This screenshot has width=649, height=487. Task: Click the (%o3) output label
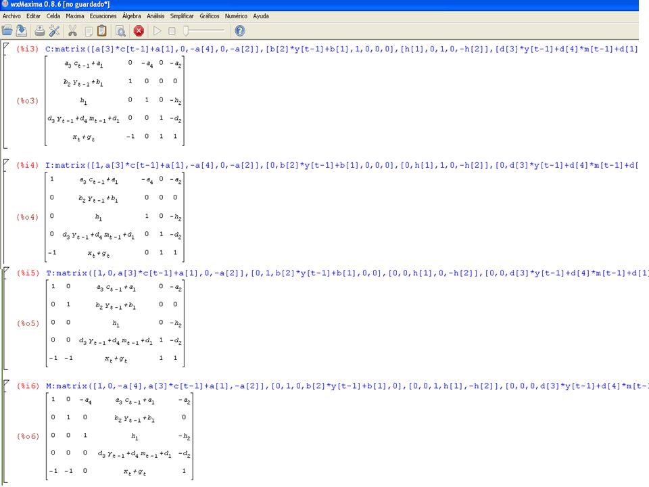tap(27, 101)
